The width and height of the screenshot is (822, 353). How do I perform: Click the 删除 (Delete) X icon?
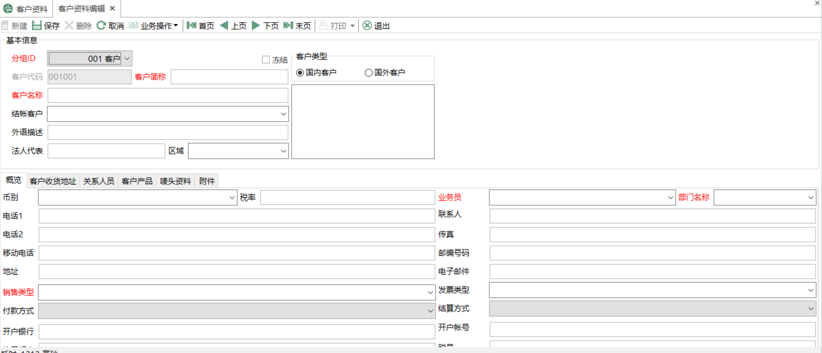[69, 26]
